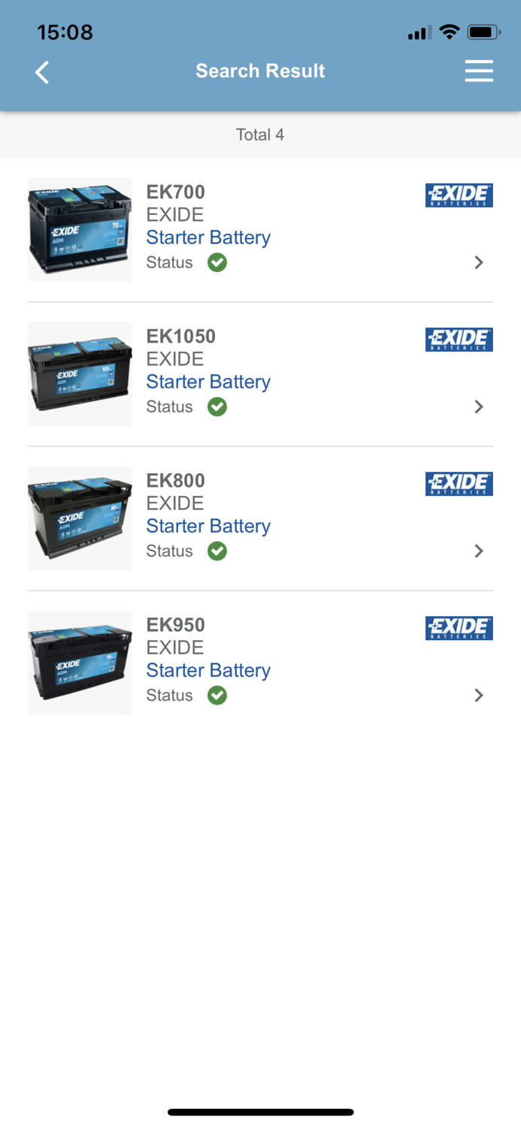The height and width of the screenshot is (1127, 521).
Task: Tap the EXIDE brand logo next to EK1050
Action: tap(459, 339)
